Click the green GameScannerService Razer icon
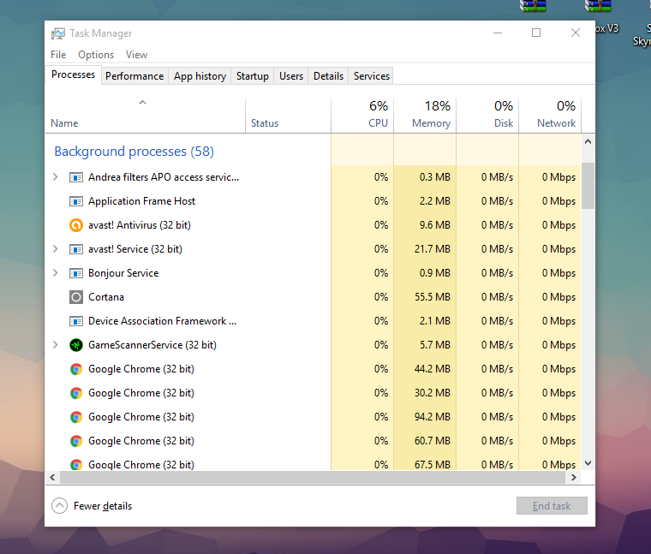651x554 pixels. tap(76, 345)
